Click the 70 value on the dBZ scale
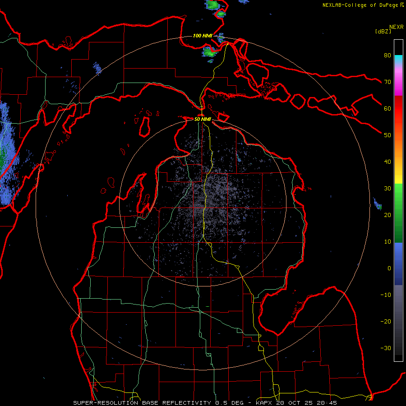Image resolution: width=406 pixels, height=406 pixels. point(388,82)
